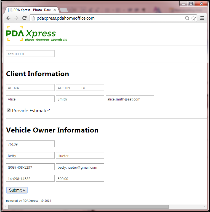
Task: Edit alice.smith@aet.com email field
Action: 130,99
